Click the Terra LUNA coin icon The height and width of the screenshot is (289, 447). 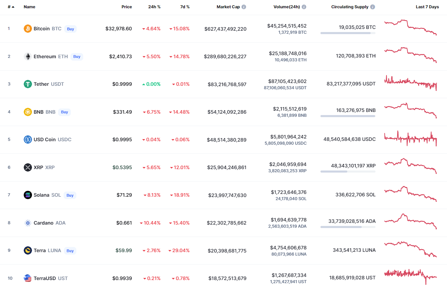(x=28, y=250)
